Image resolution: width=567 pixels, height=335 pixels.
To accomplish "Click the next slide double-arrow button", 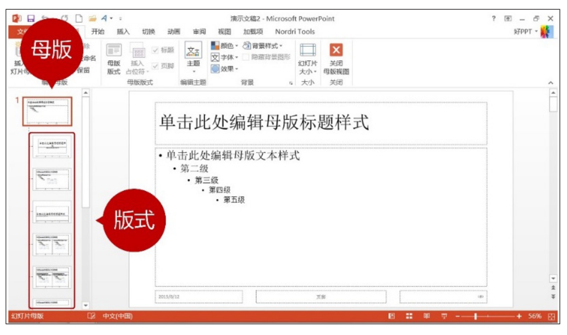I will 553,296.
